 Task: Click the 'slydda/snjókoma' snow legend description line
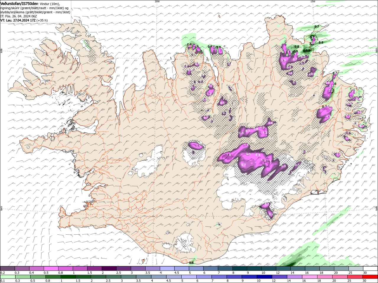(35, 12)
